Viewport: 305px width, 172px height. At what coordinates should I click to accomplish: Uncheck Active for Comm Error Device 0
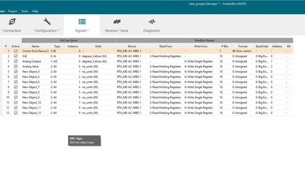pos(16,51)
